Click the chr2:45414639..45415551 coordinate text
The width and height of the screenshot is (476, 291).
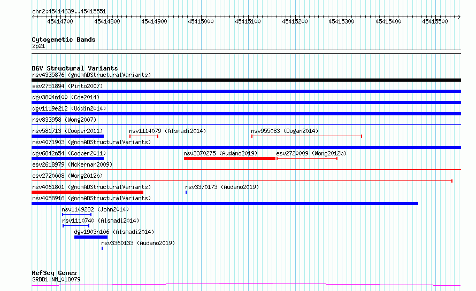click(69, 12)
